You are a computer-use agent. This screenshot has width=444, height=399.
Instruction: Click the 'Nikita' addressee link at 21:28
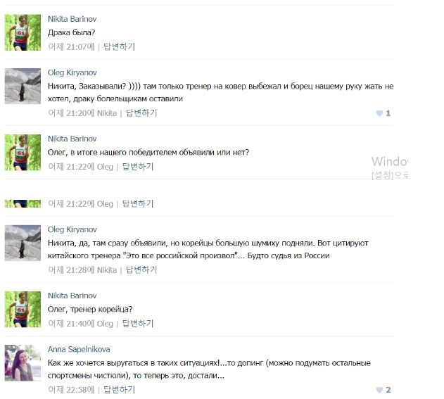(107, 270)
